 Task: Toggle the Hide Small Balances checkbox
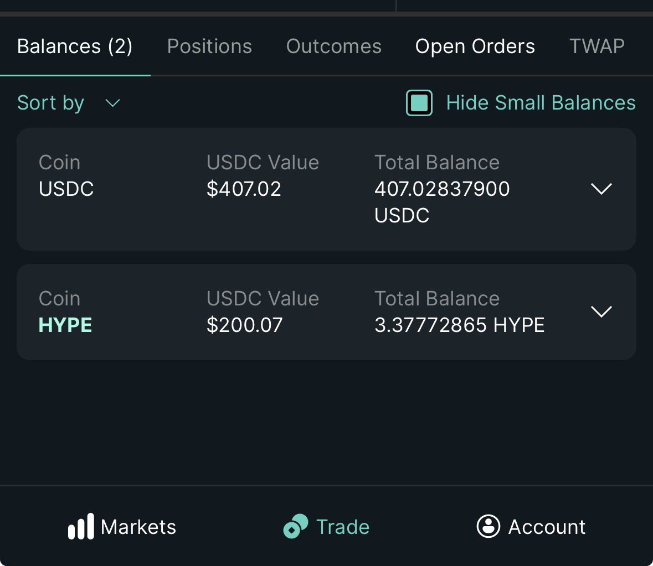tap(419, 103)
